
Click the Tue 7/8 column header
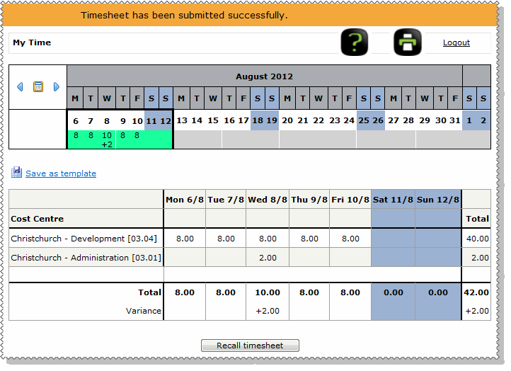[226, 200]
